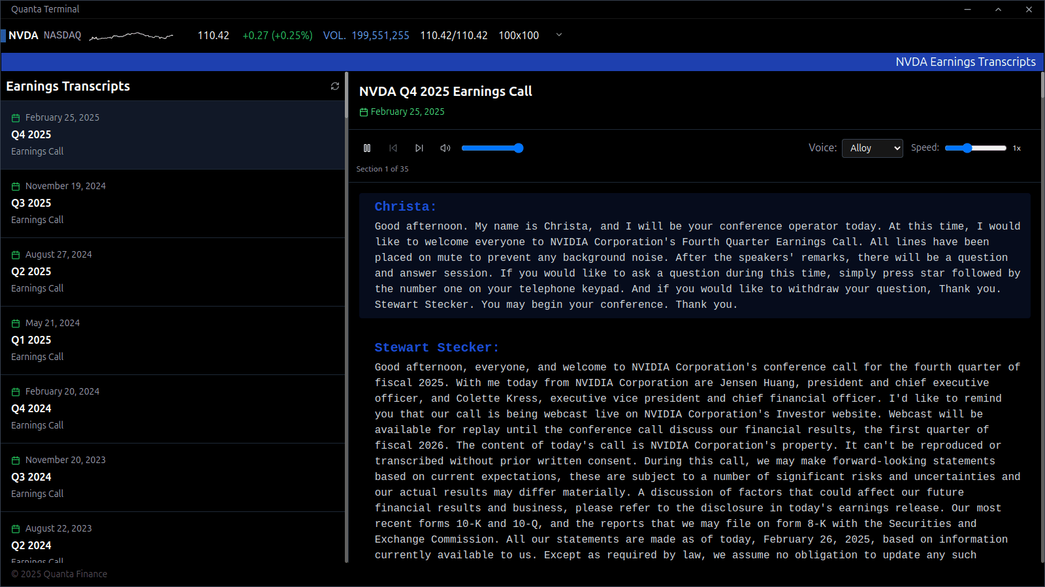
Task: Click the NASDAQ exchange label
Action: tap(63, 35)
